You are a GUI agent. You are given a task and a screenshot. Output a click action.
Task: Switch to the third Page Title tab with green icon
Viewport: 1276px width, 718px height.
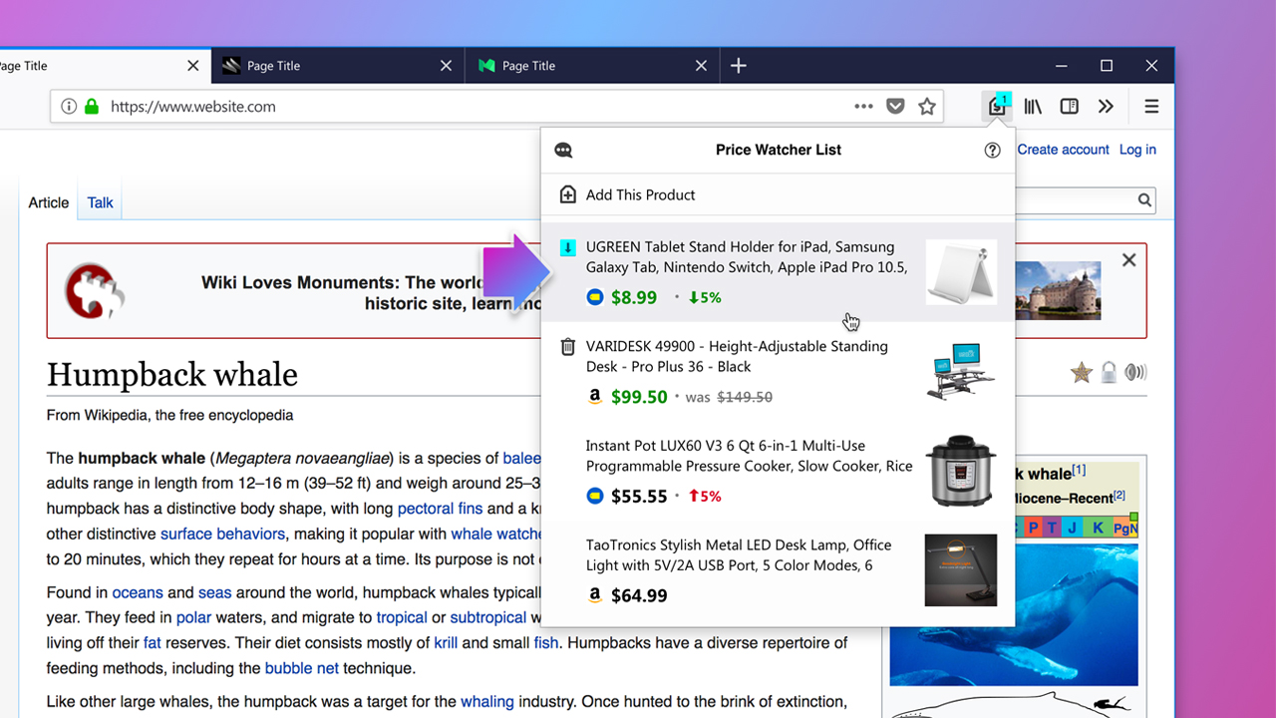coord(593,66)
